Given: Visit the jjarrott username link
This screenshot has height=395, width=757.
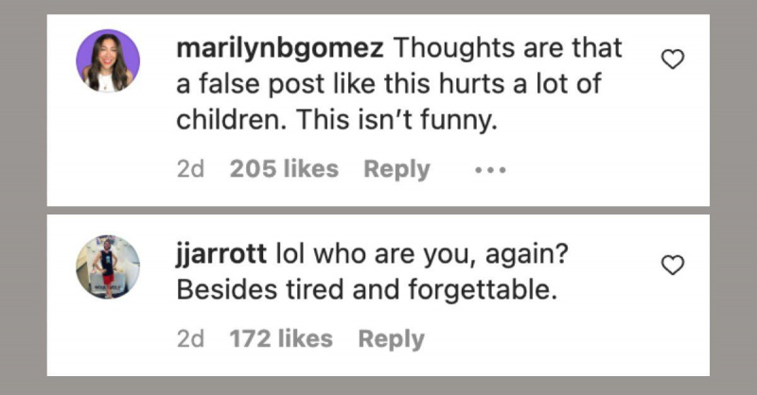Looking at the screenshot, I should (221, 254).
